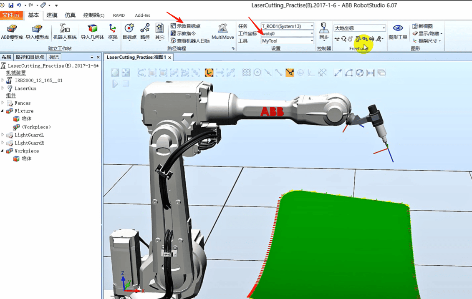Image resolution: width=472 pixels, height=299 pixels.
Task: Select the angle measure tool
Action: click(x=349, y=73)
